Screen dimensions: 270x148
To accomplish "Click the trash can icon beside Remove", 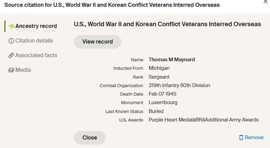I will point(241,137).
